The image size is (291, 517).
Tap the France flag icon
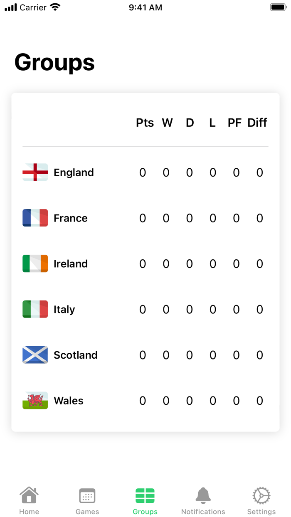[35, 218]
